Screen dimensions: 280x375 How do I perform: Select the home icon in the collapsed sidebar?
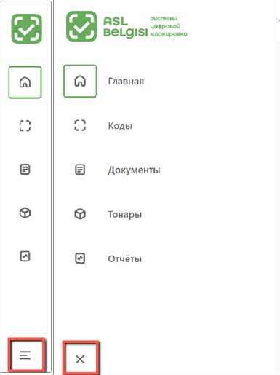[x=25, y=82]
